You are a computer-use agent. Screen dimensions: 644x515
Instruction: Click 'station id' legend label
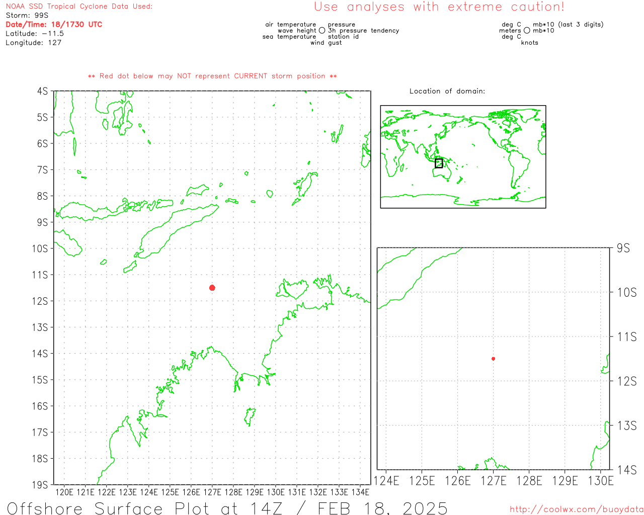tap(343, 37)
